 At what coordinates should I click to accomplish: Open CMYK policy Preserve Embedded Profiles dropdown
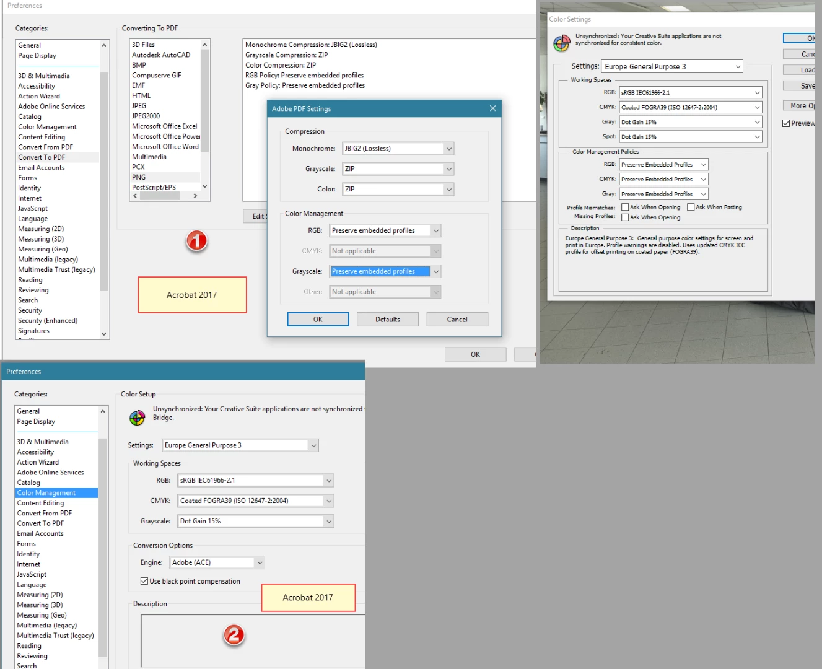[663, 179]
